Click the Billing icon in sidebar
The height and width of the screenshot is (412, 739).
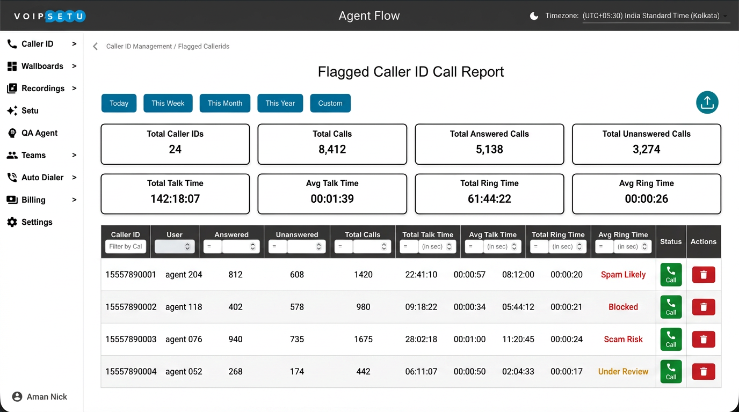click(12, 200)
